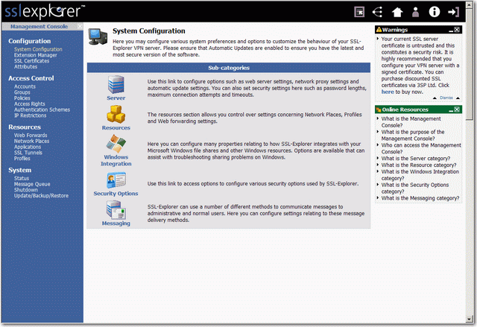Click the Warnings yellow triangle icon
Viewport: 477px width, 327px height.
click(x=379, y=30)
